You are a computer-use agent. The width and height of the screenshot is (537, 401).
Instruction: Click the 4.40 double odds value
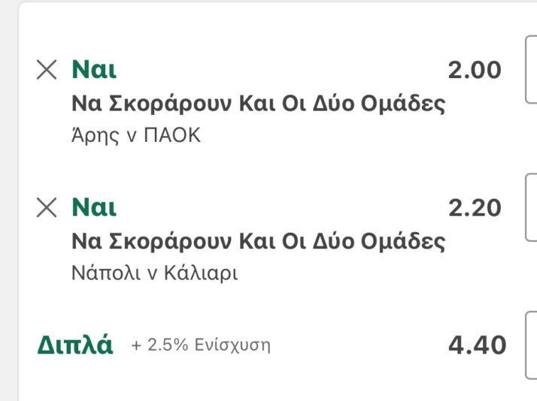pos(477,345)
